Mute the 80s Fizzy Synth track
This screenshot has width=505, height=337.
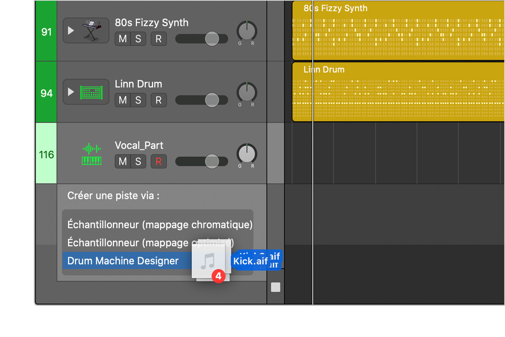[x=123, y=39]
